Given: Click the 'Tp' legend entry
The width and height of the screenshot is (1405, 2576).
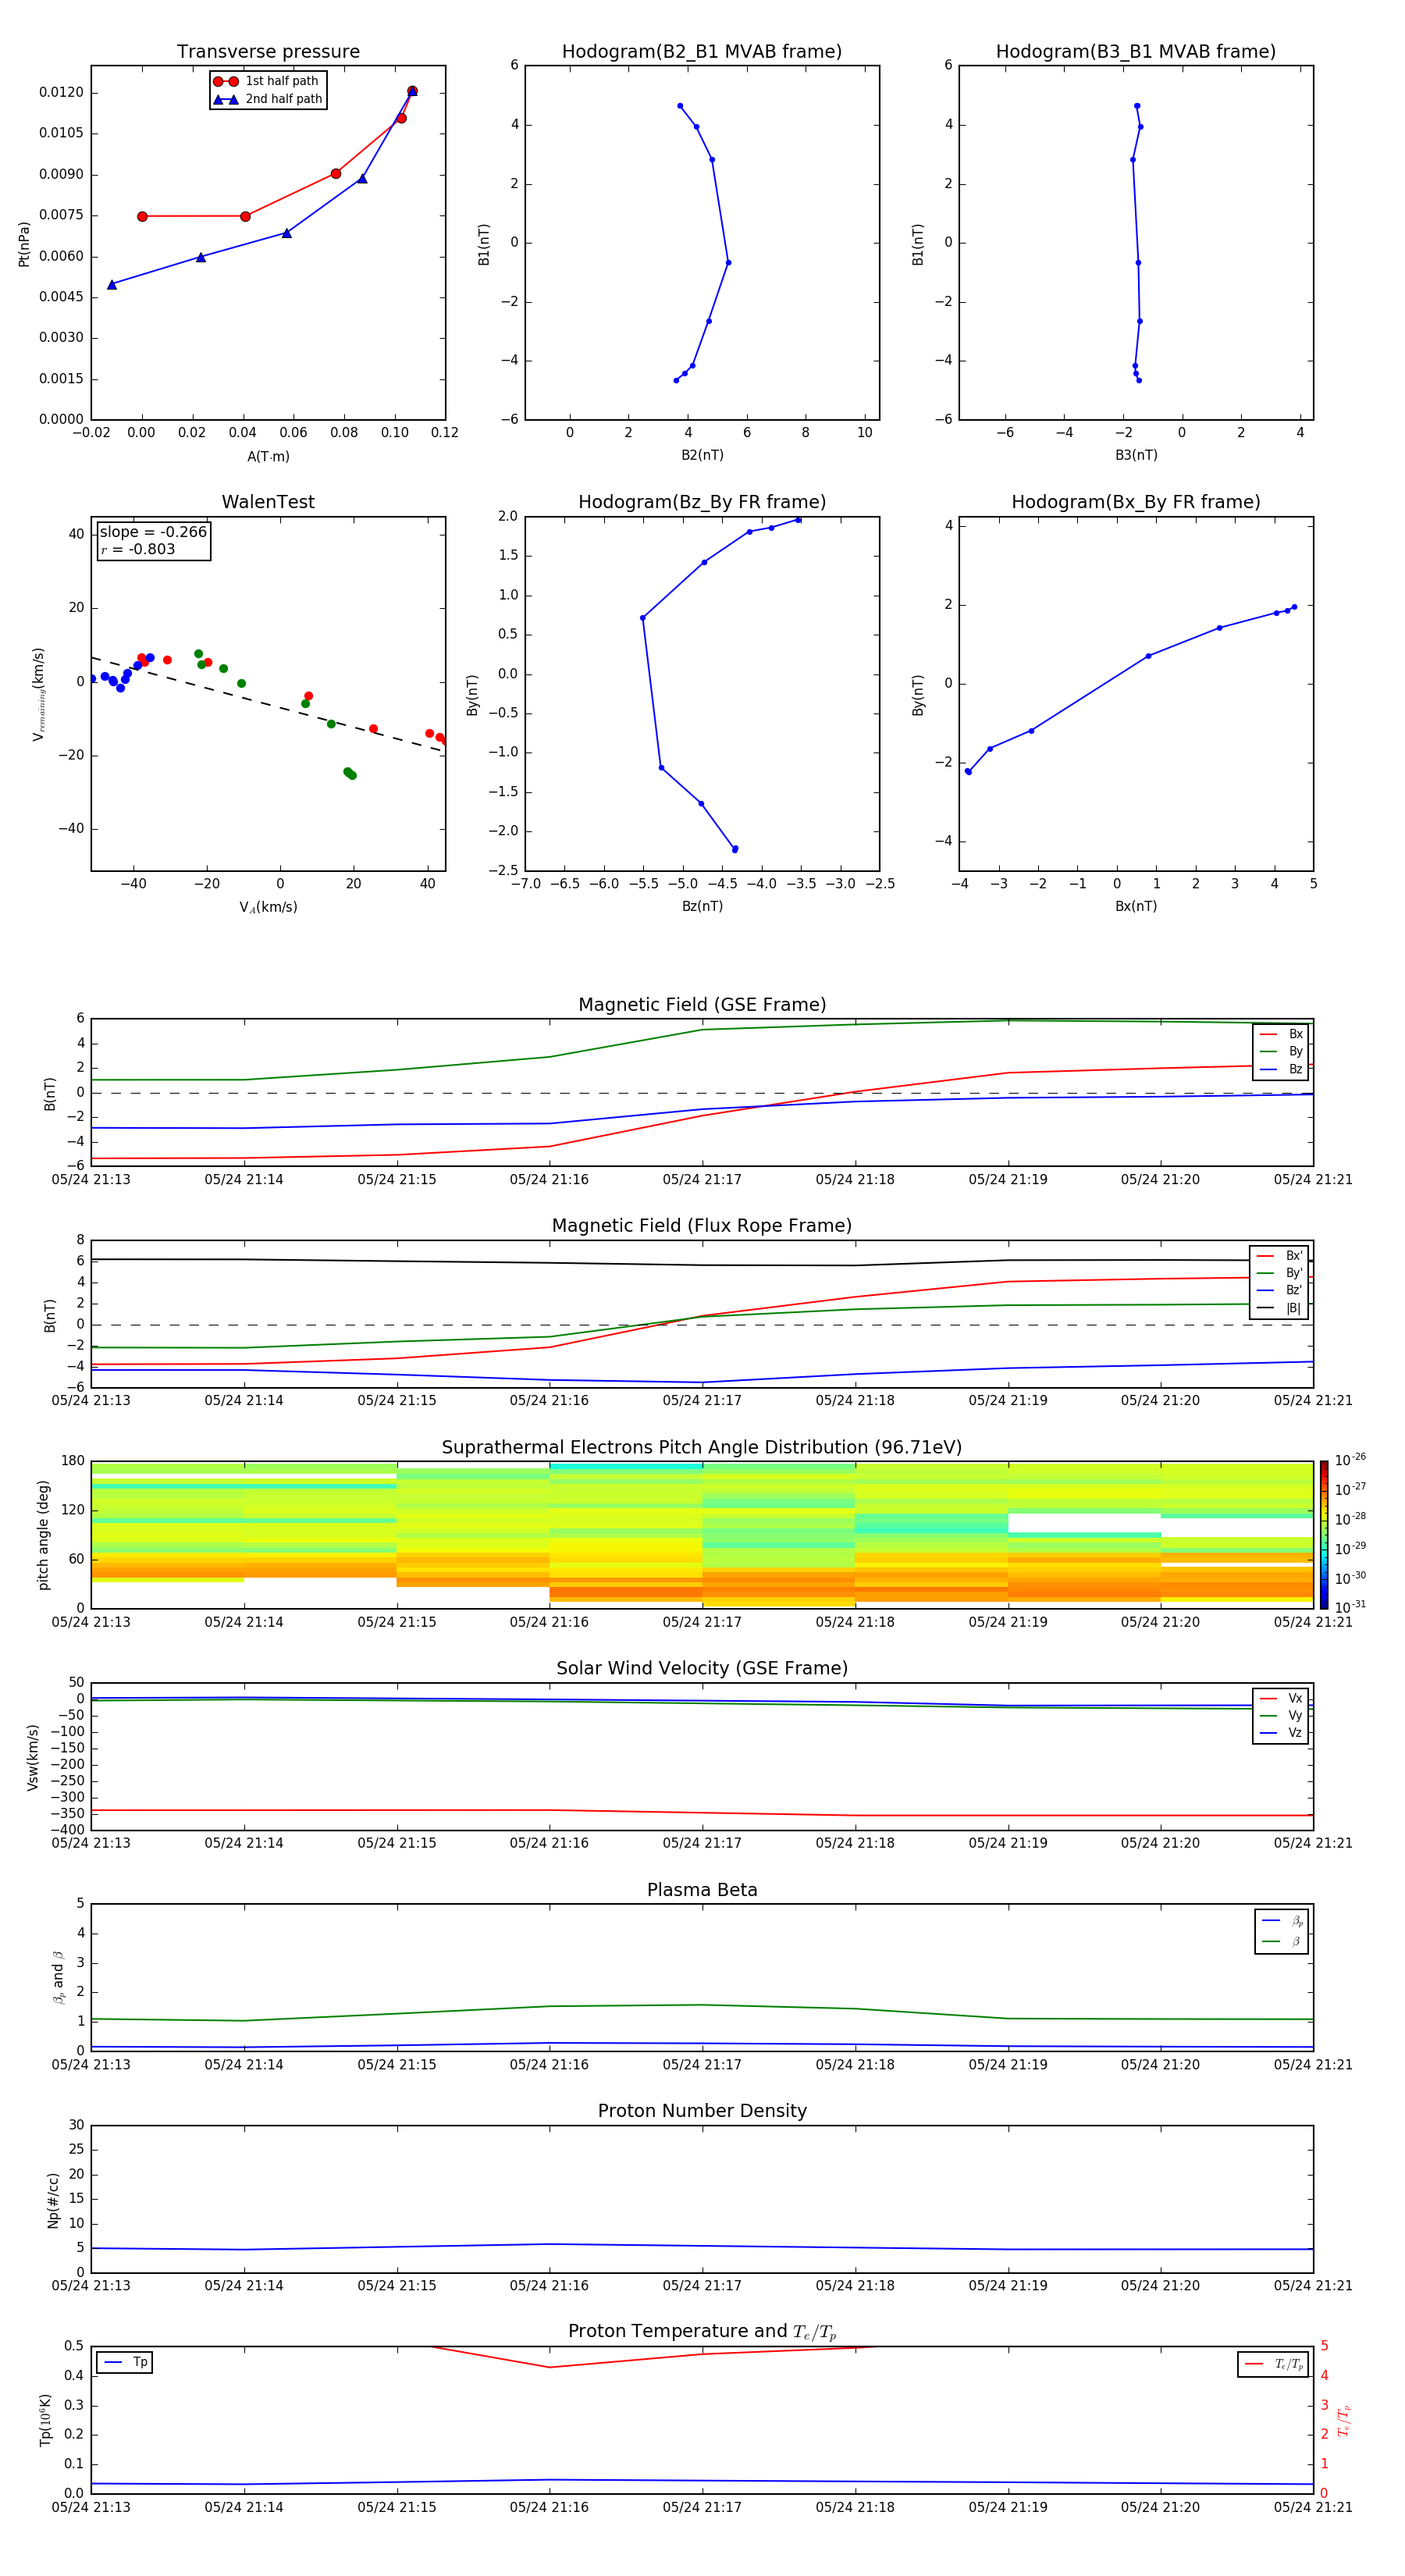Looking at the screenshot, I should tap(125, 2362).
